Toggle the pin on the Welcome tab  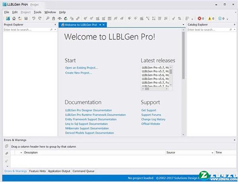pyautogui.click(x=100, y=25)
